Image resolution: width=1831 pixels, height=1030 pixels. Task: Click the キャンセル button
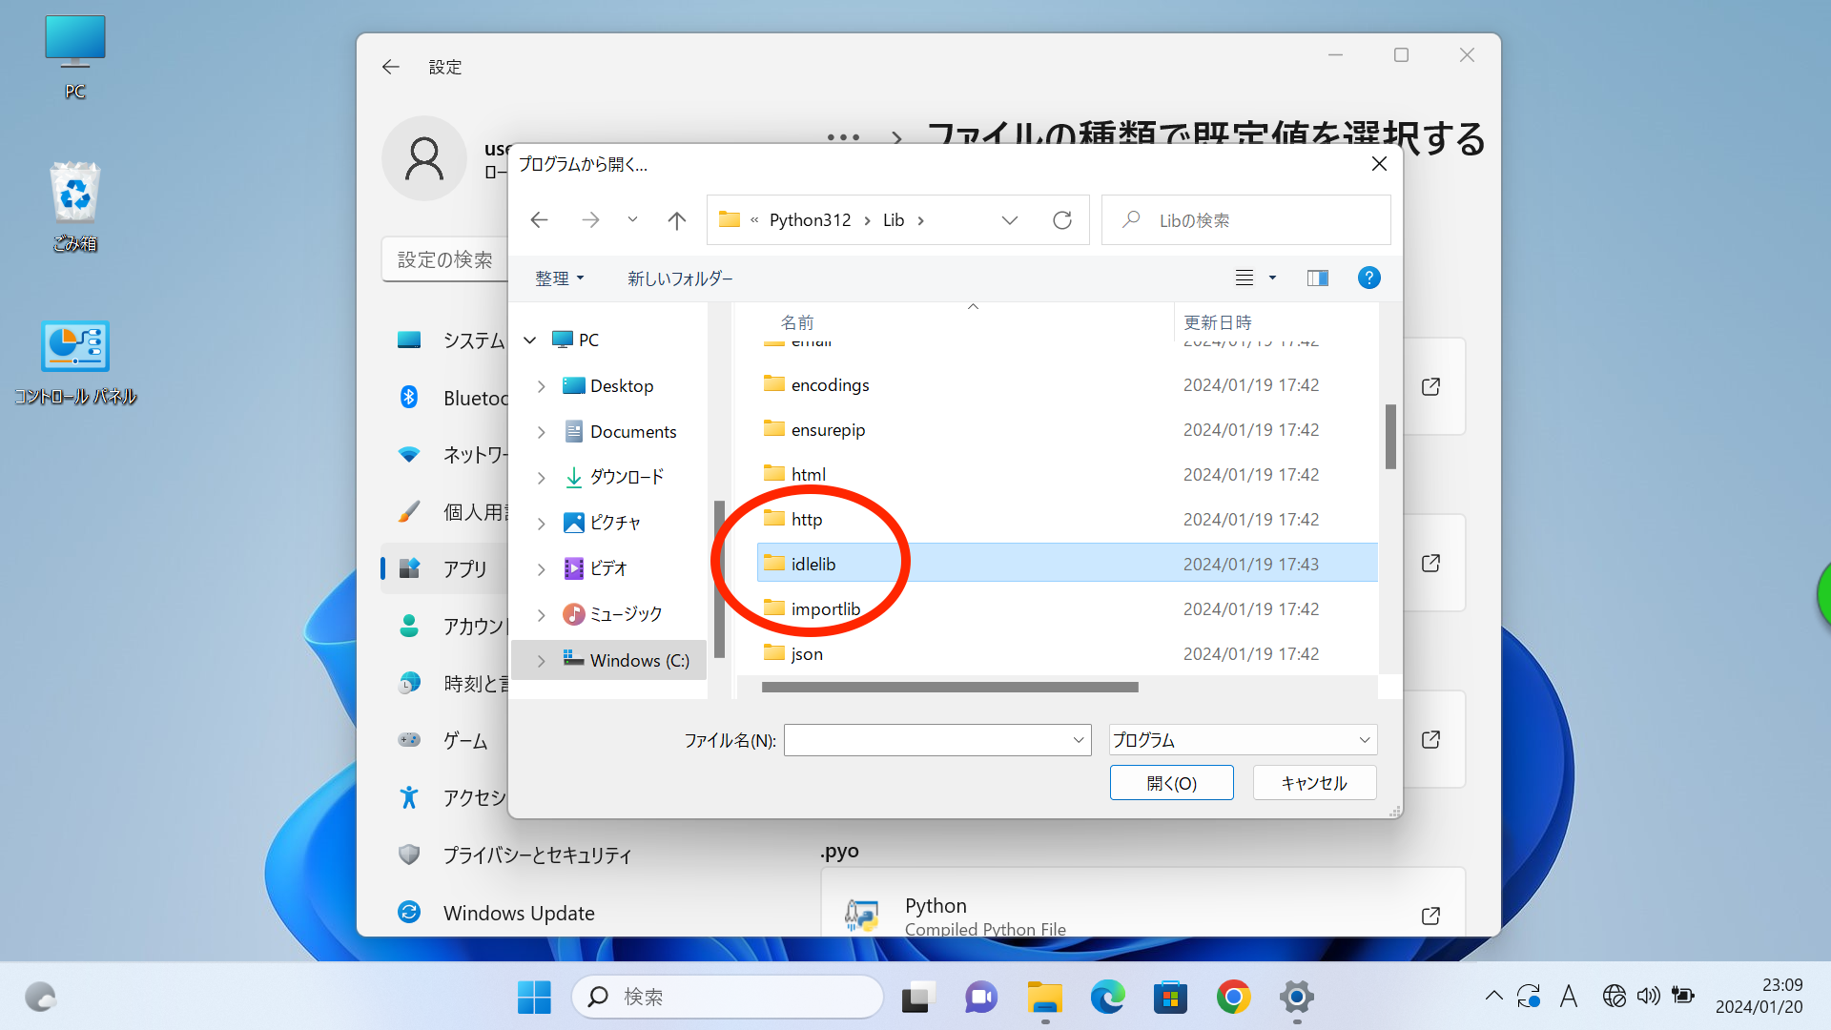(1313, 783)
